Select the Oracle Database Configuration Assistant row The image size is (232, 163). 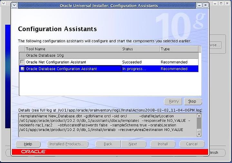[109, 69]
